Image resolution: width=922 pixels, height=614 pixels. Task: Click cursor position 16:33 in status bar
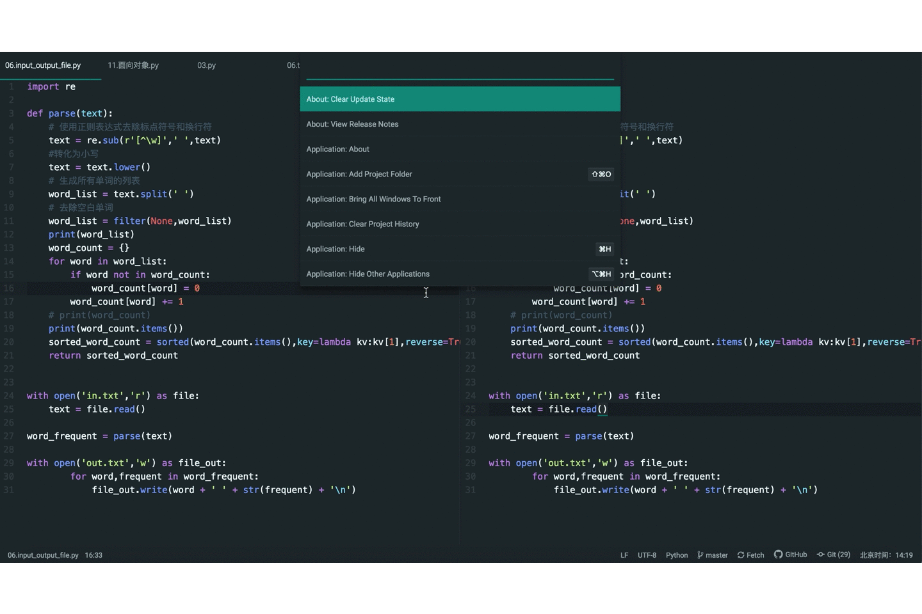(x=93, y=555)
